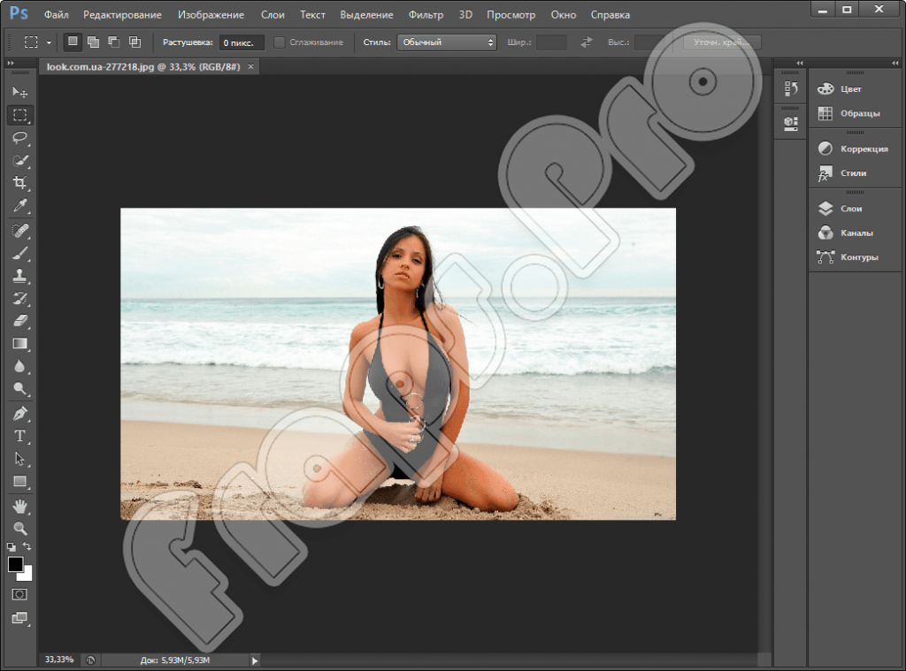Pick the Eyedropper tool
Viewport: 906px width, 671px height.
pos(20,206)
